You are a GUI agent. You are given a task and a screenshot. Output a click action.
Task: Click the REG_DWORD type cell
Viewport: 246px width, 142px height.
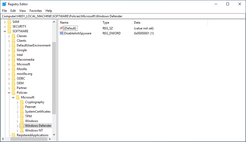pos(111,33)
